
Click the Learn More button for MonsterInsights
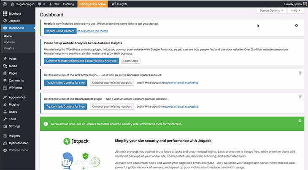coord(131,61)
